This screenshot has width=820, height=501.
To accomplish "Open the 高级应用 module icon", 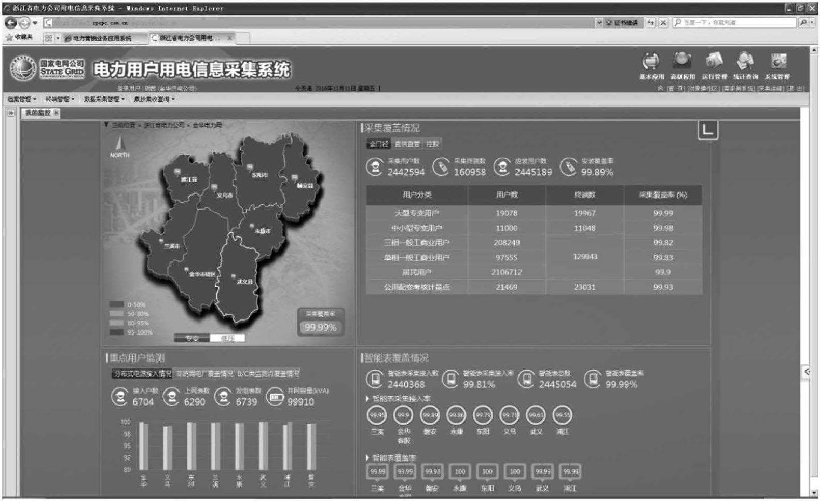I will click(682, 61).
